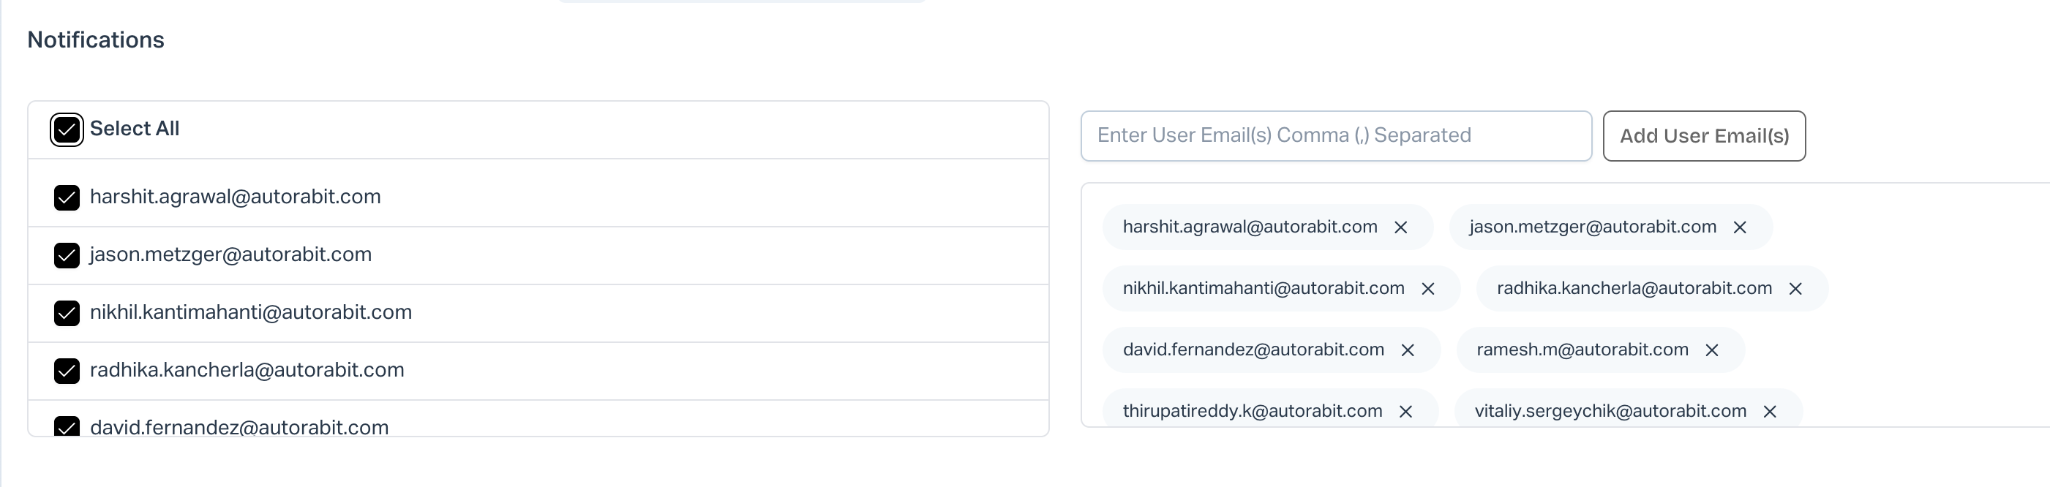Click harshit.agrawal@autorabit.com list row label
Screen dimensions: 2050x487
point(236,197)
